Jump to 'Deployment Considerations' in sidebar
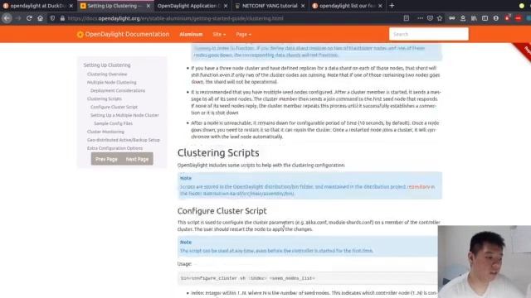This screenshot has height=298, width=531. [x=118, y=90]
